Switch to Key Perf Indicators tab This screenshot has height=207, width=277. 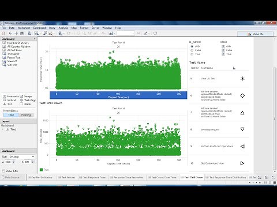40,177
